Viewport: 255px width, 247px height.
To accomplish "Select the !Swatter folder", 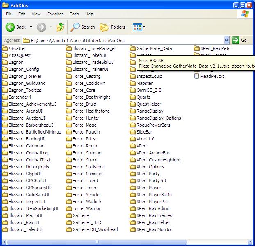I will coord(17,48).
